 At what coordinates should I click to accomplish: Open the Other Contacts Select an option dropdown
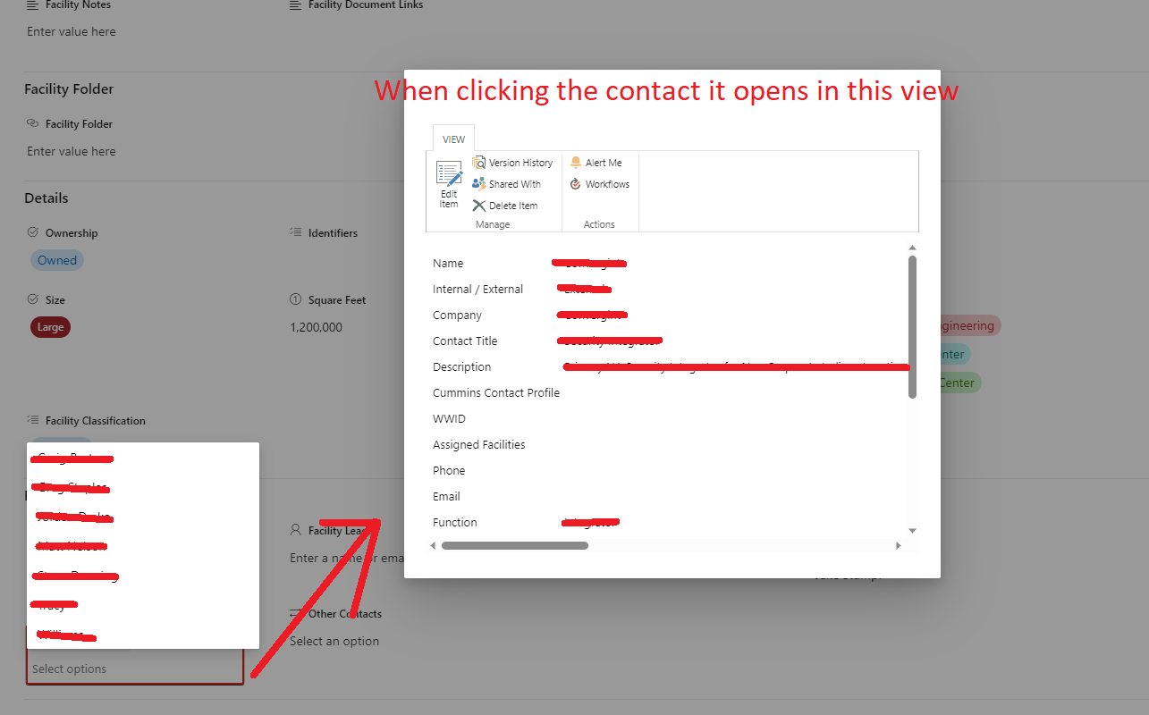coord(335,641)
